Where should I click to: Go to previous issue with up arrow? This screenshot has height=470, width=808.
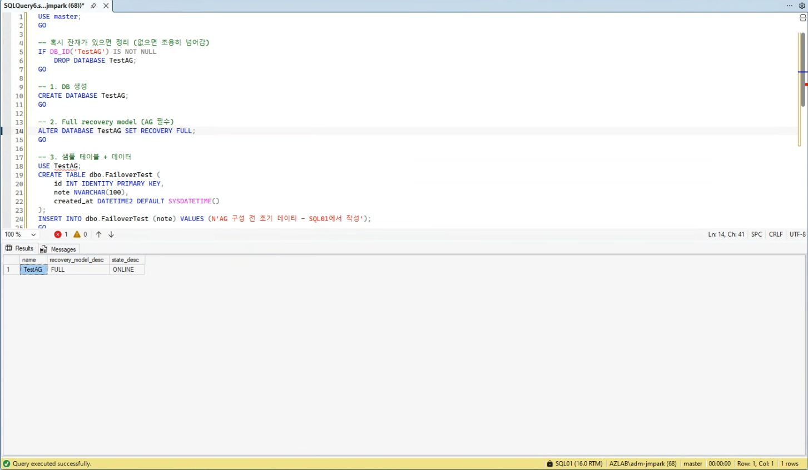[x=98, y=234]
